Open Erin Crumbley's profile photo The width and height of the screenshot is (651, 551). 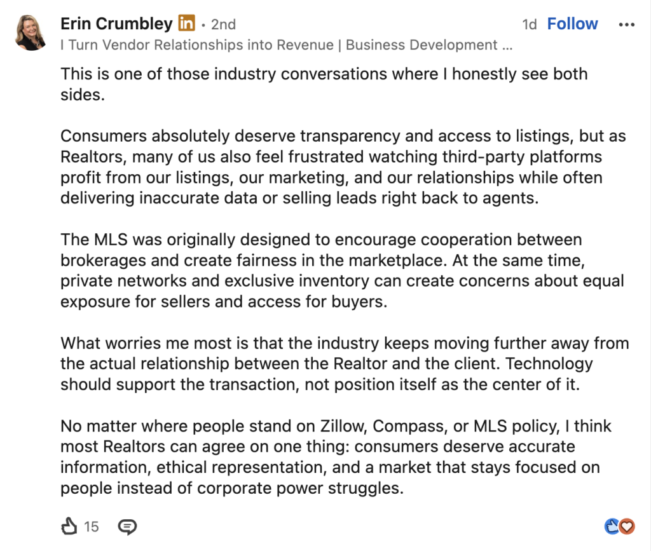31,32
